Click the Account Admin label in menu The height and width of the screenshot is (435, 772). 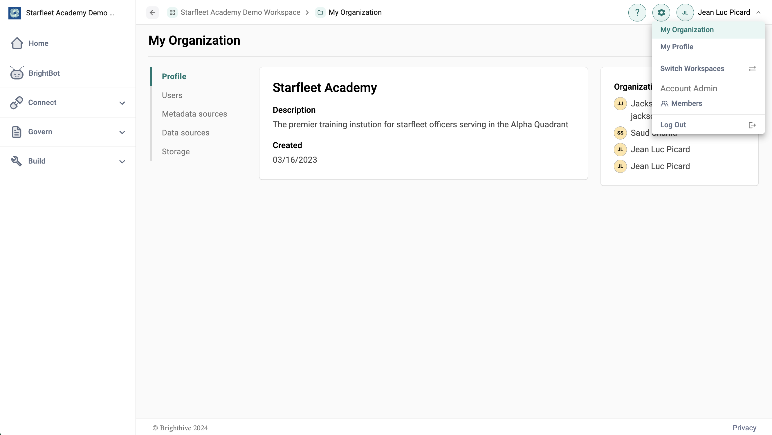[x=689, y=89]
